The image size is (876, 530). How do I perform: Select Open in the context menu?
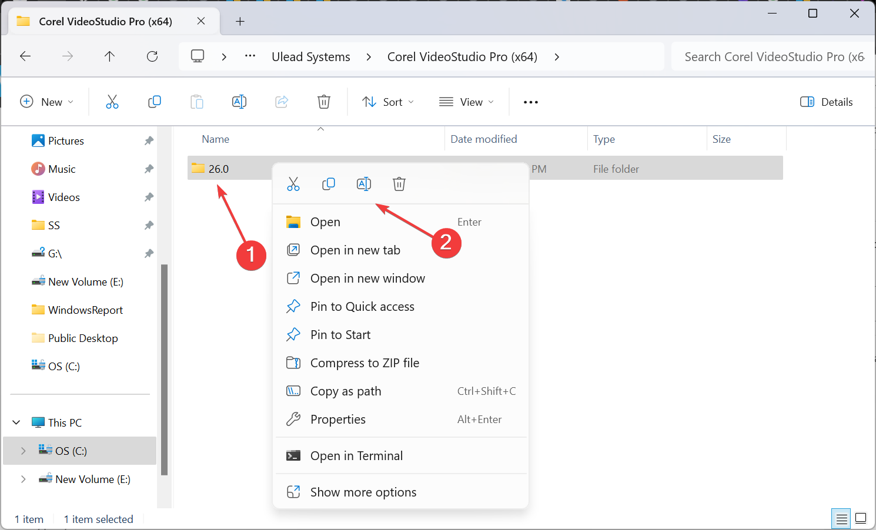coord(401,222)
